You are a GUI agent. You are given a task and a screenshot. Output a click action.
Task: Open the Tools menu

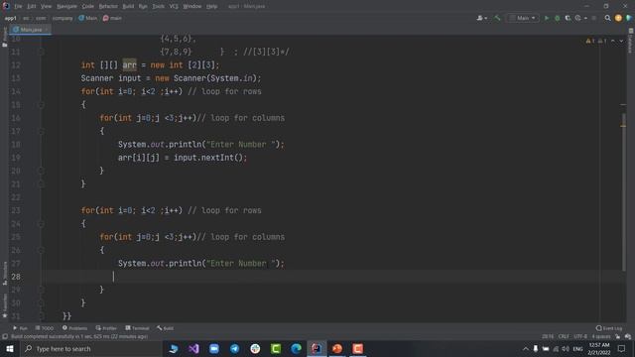(x=159, y=6)
